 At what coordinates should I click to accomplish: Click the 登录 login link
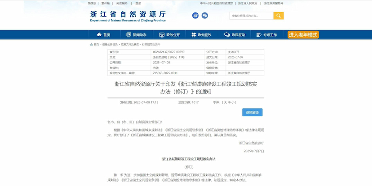(x=138, y=3)
